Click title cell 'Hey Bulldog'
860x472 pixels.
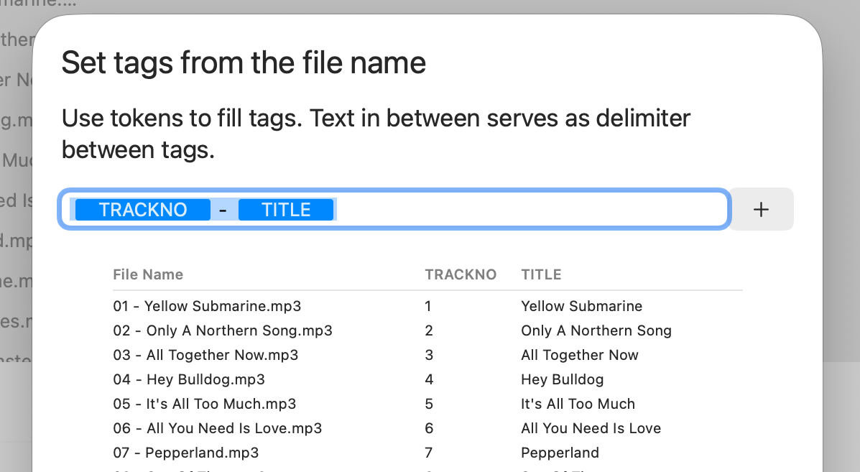pos(562,379)
